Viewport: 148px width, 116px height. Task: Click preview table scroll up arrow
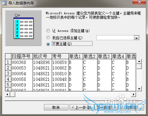pyautogui.click(x=139, y=61)
